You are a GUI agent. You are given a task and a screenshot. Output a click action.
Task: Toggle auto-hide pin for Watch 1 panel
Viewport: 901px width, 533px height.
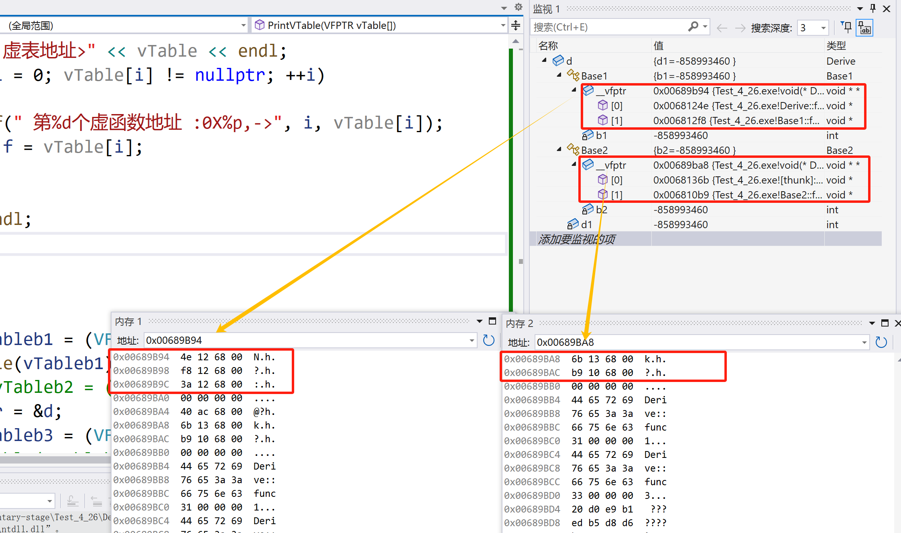point(873,8)
